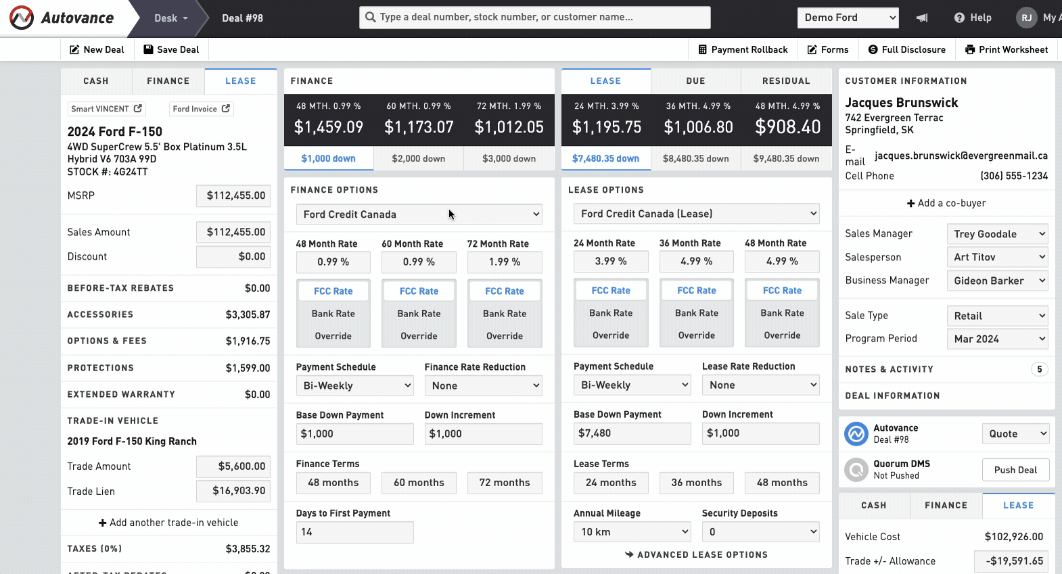
Task: Switch to the FINANCE tab in vehicle panel
Action: pyautogui.click(x=168, y=81)
